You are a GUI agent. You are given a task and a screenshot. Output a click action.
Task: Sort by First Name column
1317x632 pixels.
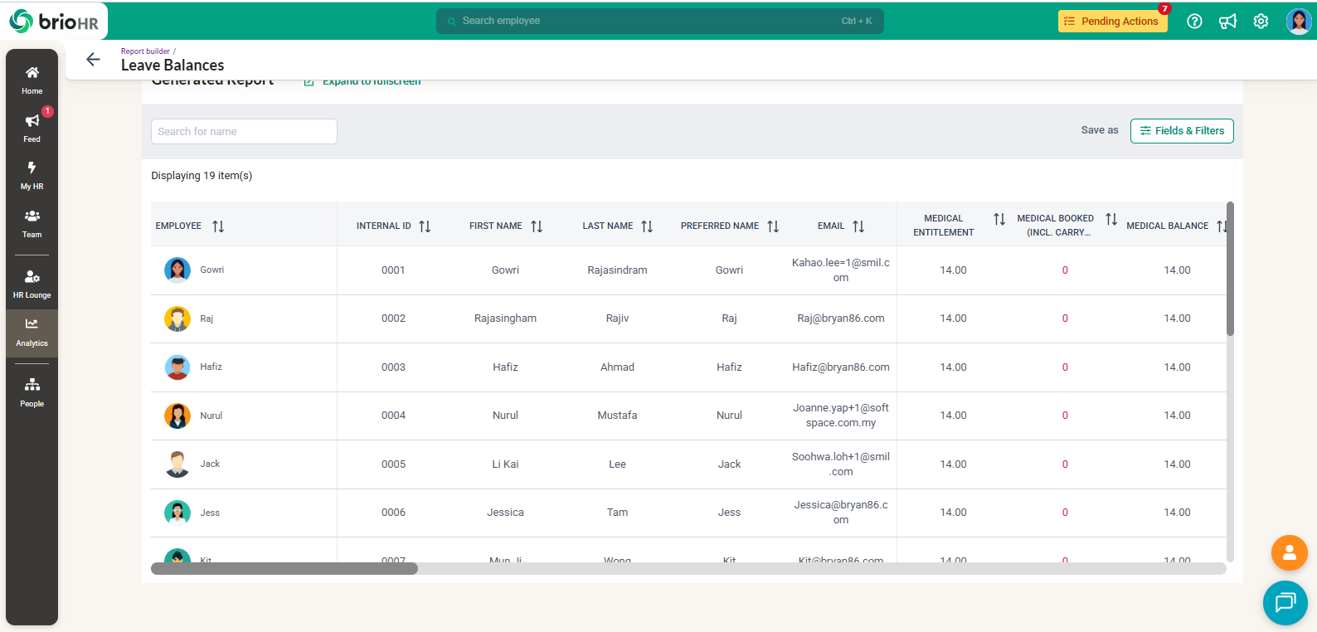(x=537, y=226)
